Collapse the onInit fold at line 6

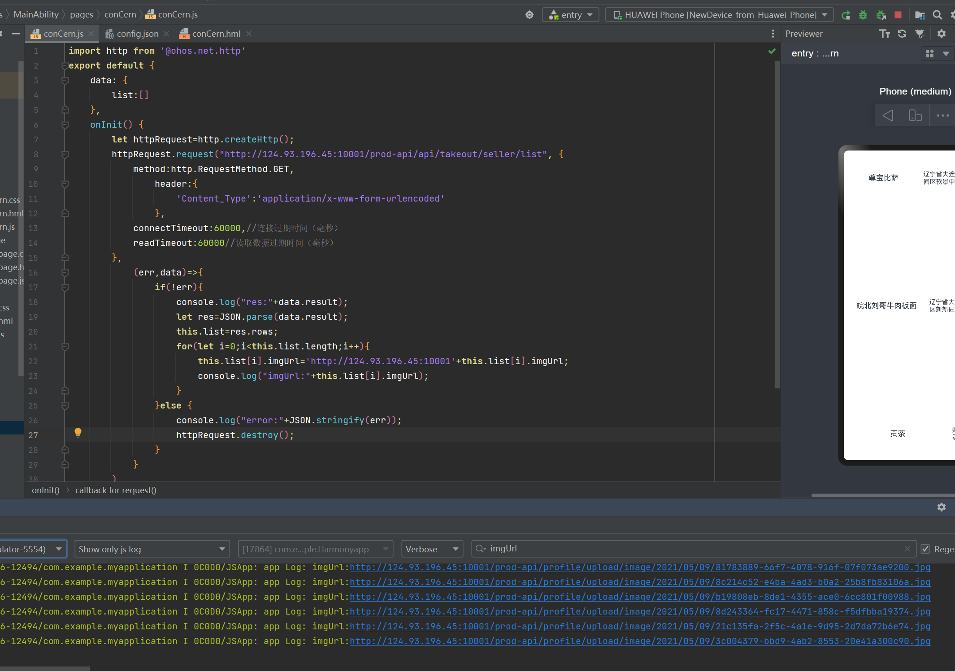65,125
